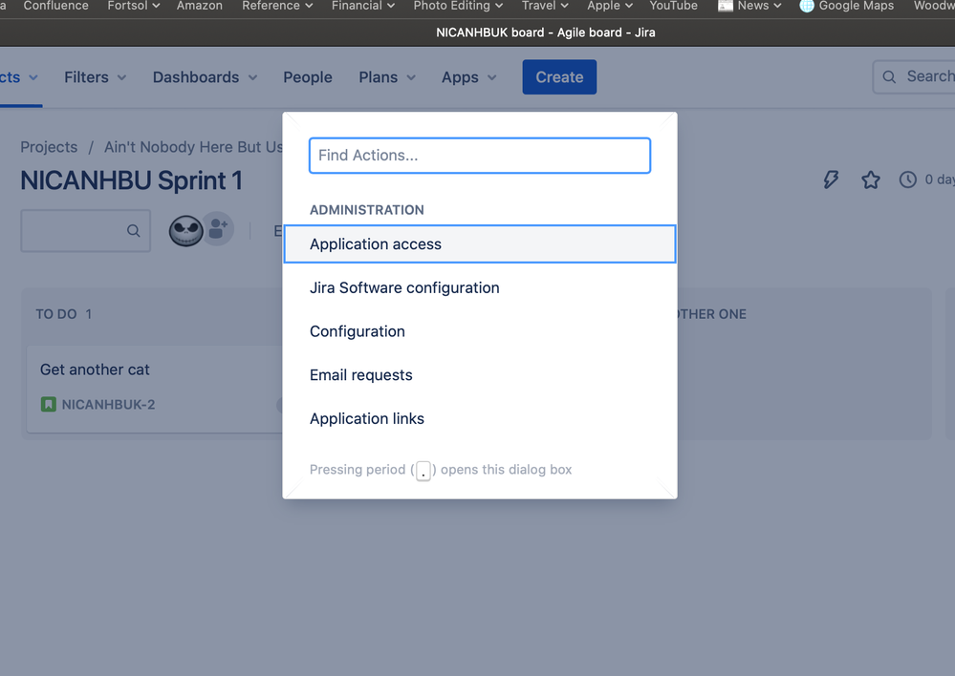955x676 pixels.
Task: Open the YouTube bookmark
Action: (673, 6)
